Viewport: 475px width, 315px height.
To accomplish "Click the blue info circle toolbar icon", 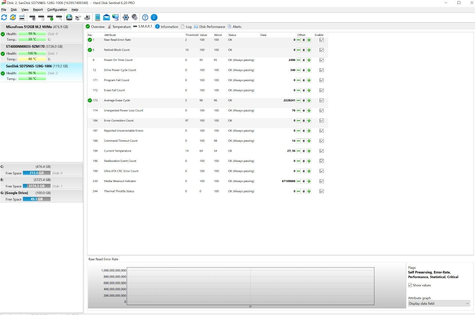I will pyautogui.click(x=154, y=17).
